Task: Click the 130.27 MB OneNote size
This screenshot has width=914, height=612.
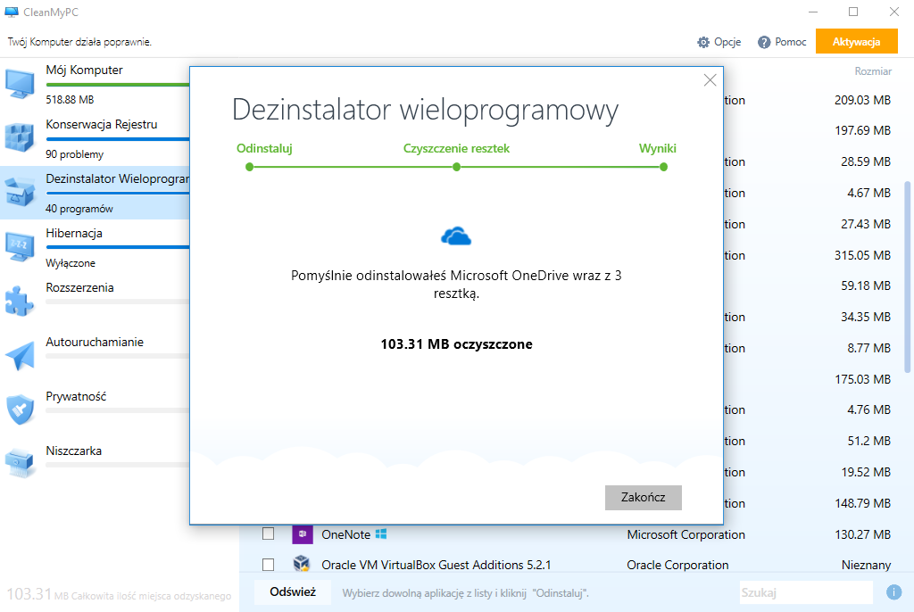Action: 863,534
